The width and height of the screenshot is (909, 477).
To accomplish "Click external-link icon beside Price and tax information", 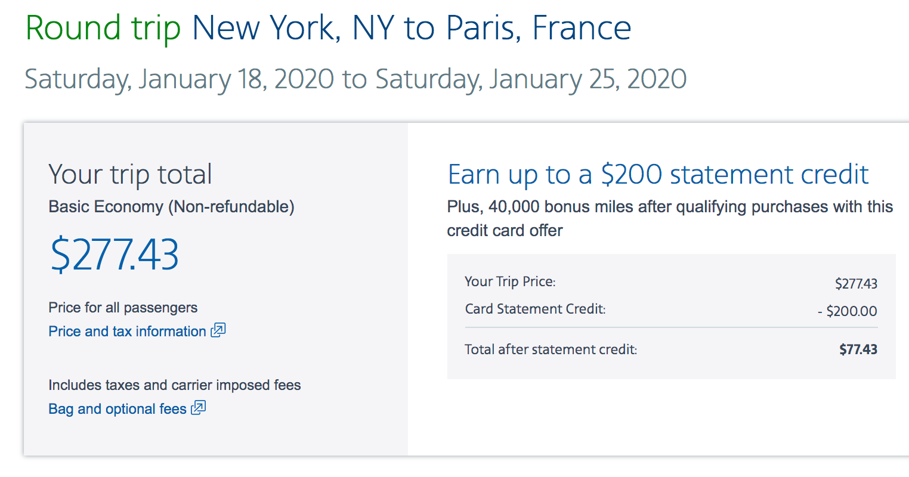I will [x=218, y=330].
